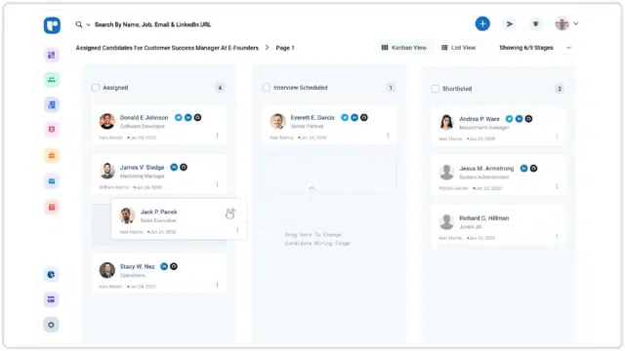Screen dimensions: 625x351
Task: Switch to Kanban View
Action: click(x=403, y=48)
